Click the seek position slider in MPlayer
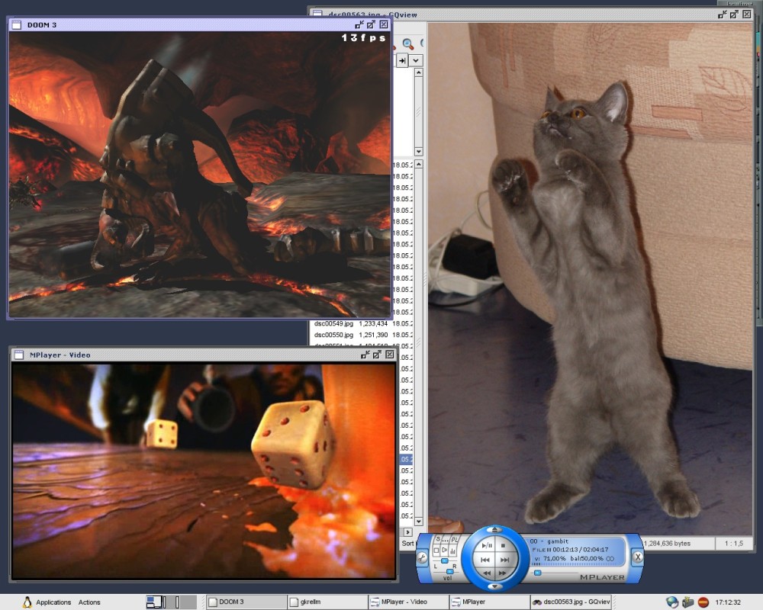The height and width of the screenshot is (610, 763). coord(538,573)
